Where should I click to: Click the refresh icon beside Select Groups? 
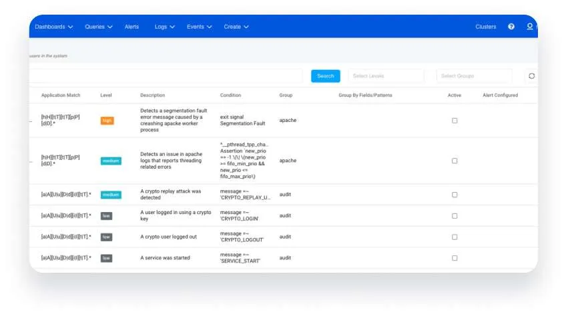pyautogui.click(x=531, y=76)
